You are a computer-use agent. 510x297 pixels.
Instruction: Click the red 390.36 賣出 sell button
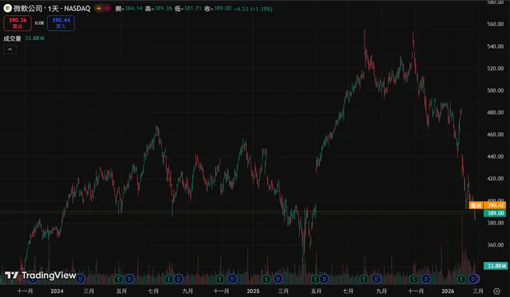(17, 23)
